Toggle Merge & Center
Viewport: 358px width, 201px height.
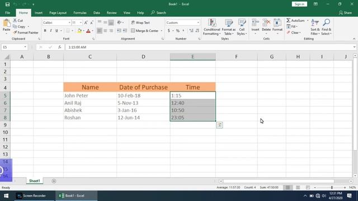pos(145,31)
